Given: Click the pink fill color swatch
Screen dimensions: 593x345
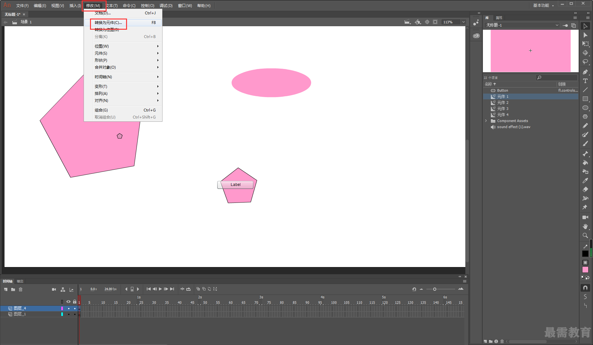Looking at the screenshot, I should click(x=585, y=270).
